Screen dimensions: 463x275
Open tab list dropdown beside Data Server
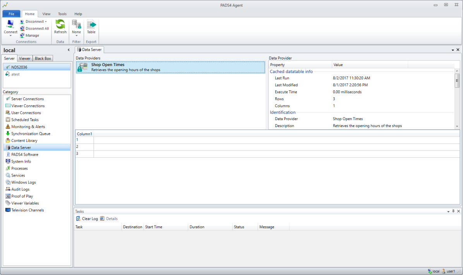[453, 50]
